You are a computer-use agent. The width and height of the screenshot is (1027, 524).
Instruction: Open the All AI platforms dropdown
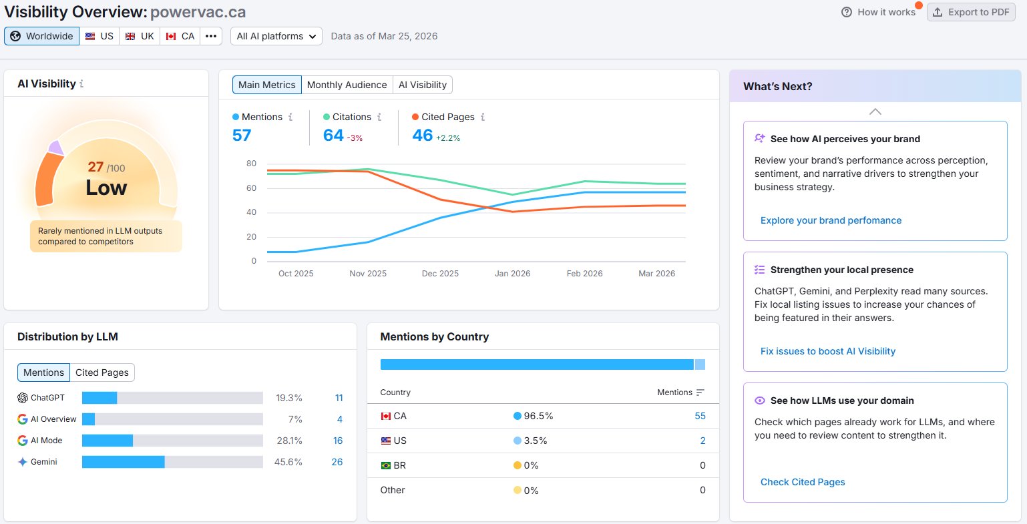click(276, 36)
